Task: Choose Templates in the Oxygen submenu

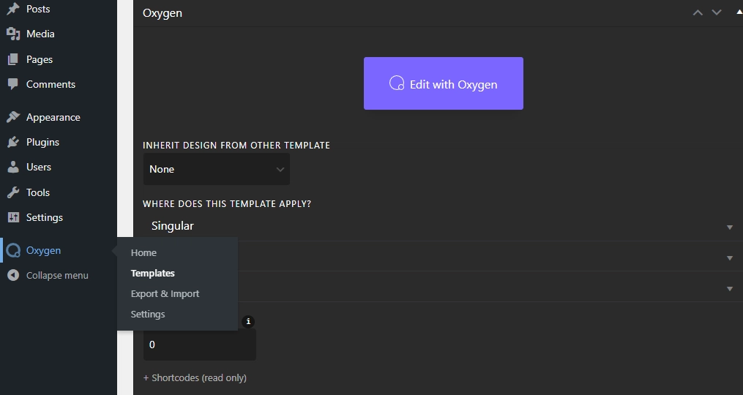Action: tap(152, 274)
